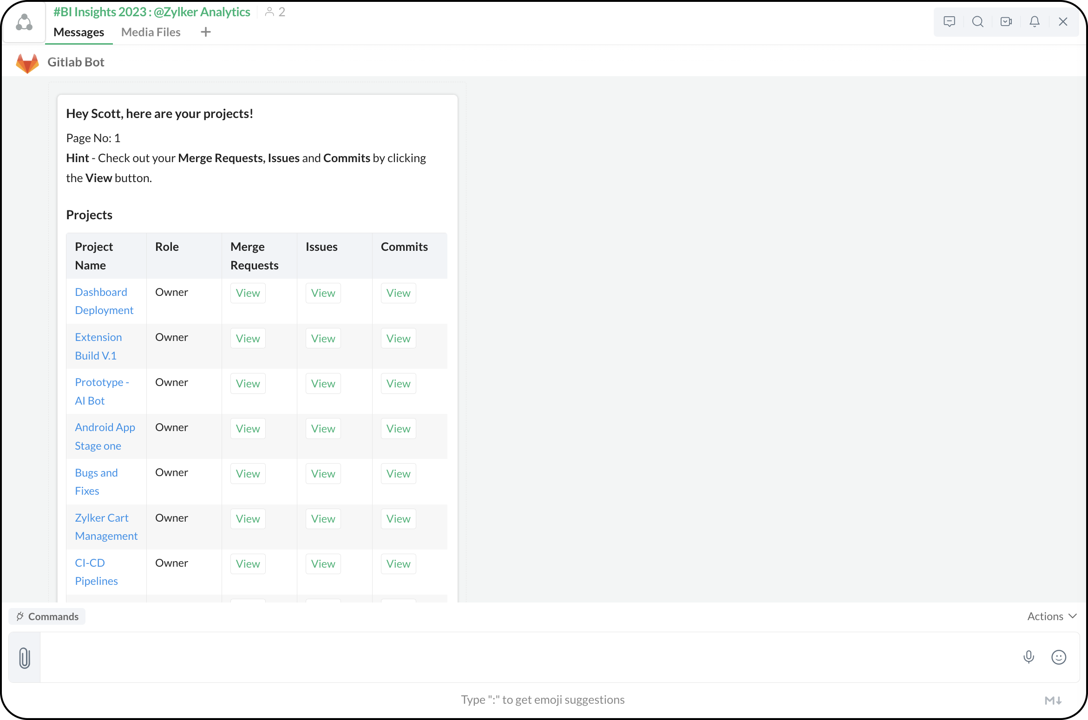This screenshot has height=720, width=1088.
Task: Toggle the markdown mode indicator
Action: 1053,700
